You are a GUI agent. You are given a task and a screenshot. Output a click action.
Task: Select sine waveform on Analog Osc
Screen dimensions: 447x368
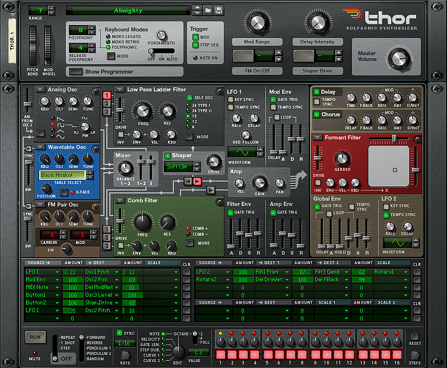tap(53, 136)
